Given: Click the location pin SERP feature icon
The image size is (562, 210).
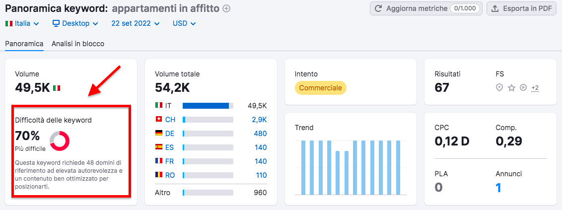Looking at the screenshot, I should (499, 88).
